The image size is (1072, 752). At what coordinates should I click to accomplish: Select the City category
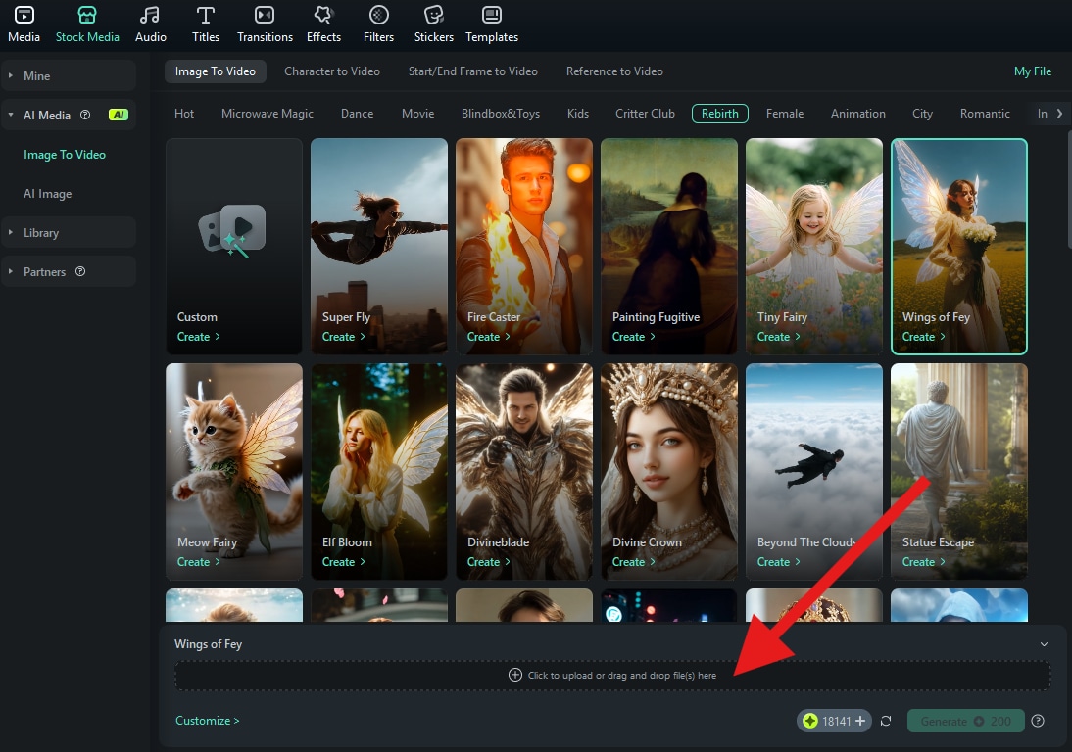922,114
